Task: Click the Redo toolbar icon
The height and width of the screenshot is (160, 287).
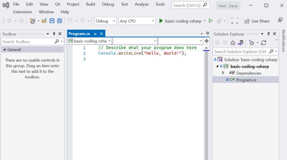Action: point(83,20)
